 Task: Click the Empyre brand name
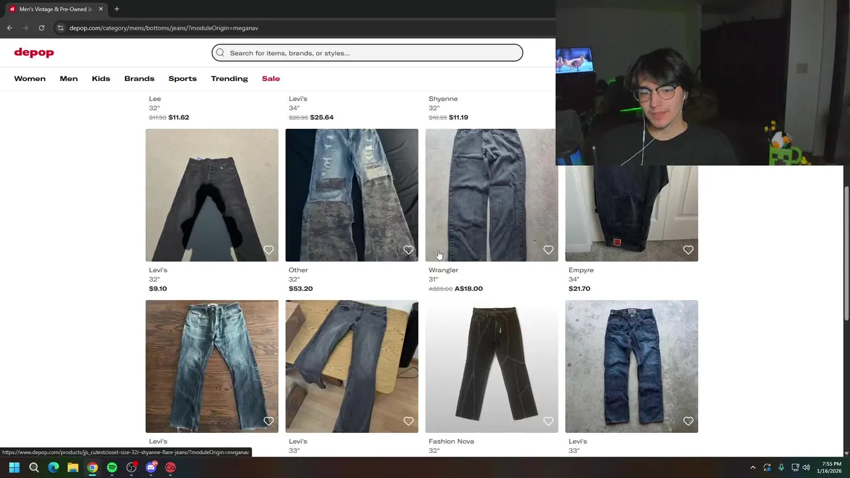tap(581, 270)
